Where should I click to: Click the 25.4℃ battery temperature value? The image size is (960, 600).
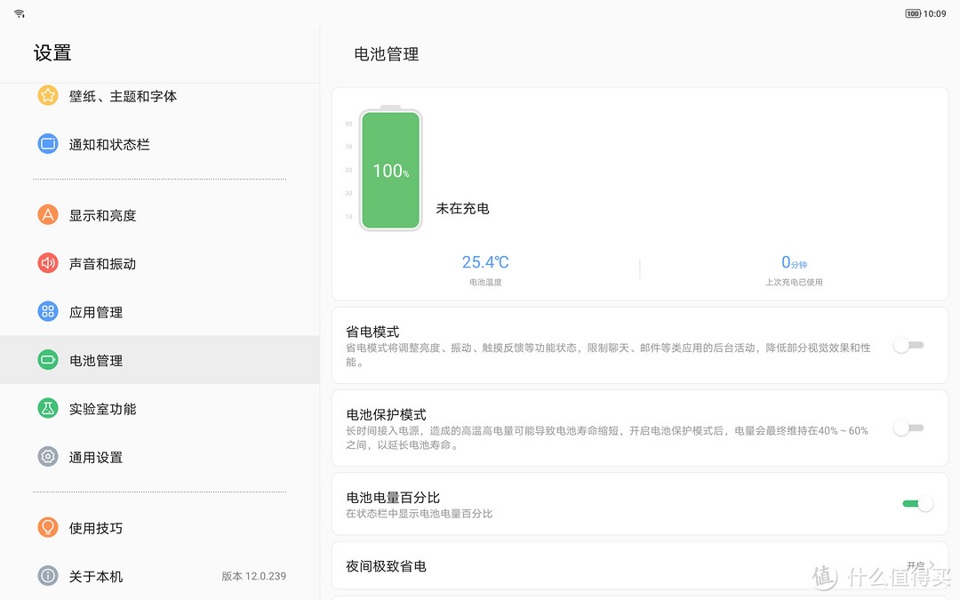coord(485,262)
